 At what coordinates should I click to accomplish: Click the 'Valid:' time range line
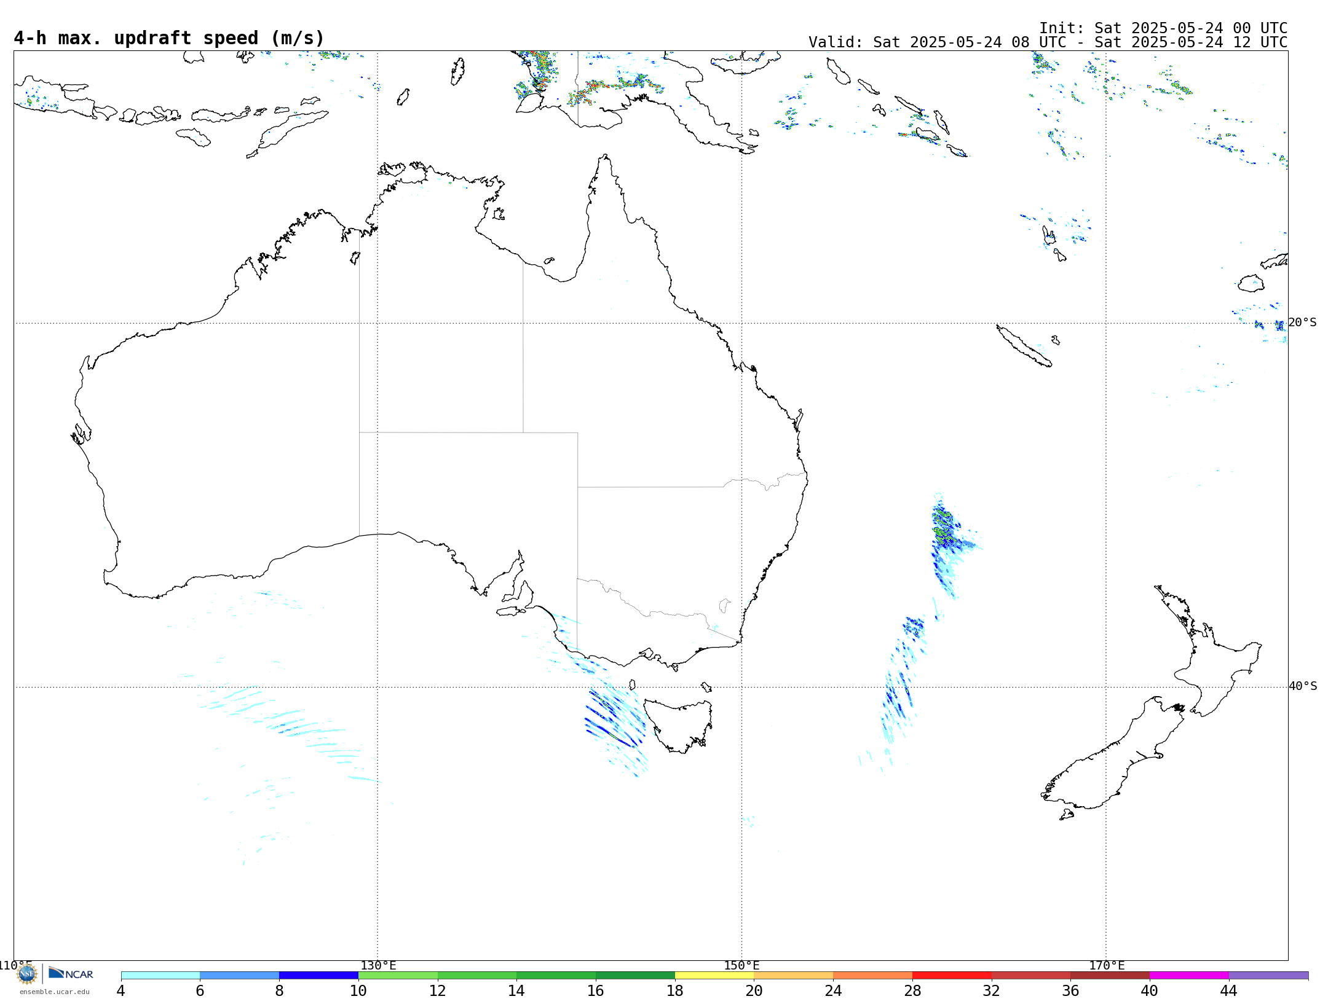[1048, 42]
